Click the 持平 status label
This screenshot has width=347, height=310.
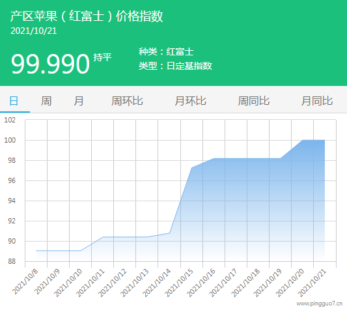[102, 57]
